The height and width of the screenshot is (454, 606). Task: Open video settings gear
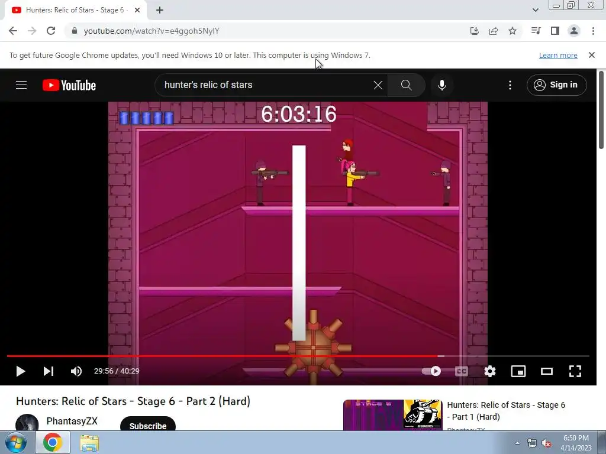click(x=489, y=371)
